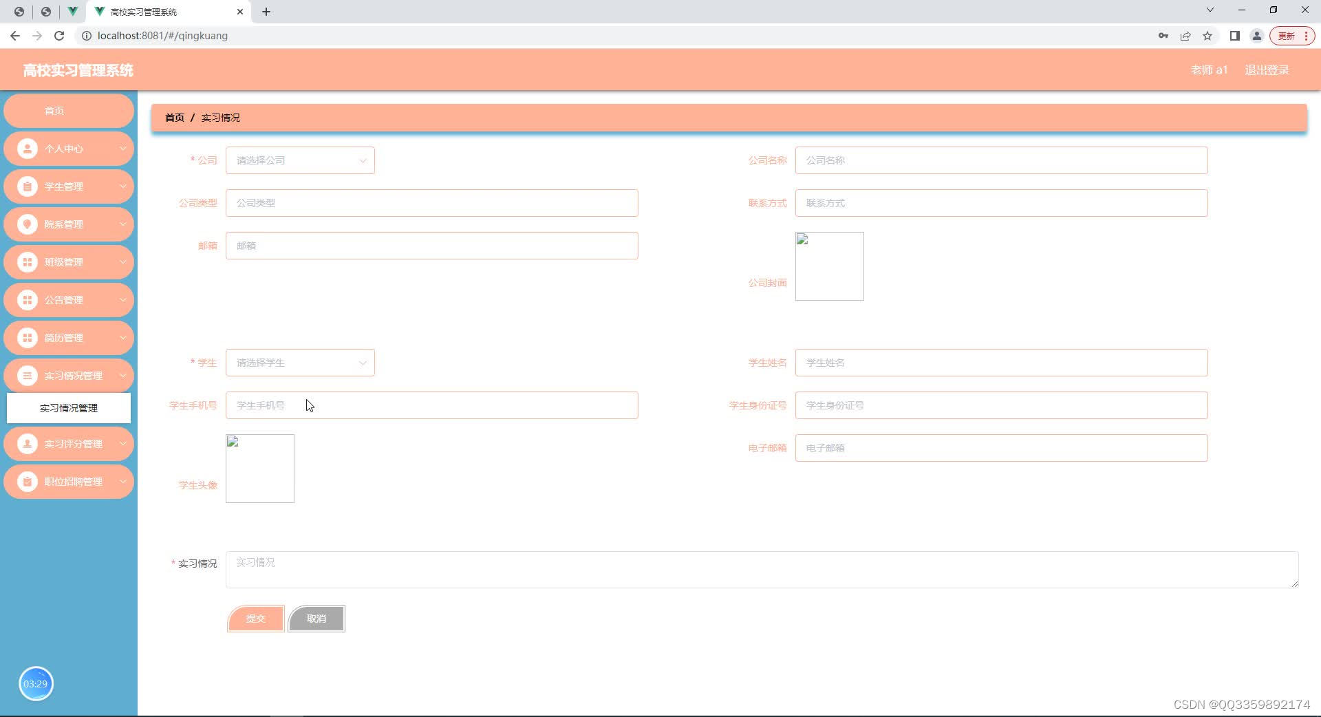Collapse the 实习情况管理 menu chevron
Image resolution: width=1321 pixels, height=717 pixels.
tap(122, 376)
